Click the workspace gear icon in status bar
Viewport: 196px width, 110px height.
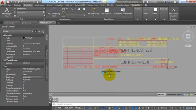148,108
